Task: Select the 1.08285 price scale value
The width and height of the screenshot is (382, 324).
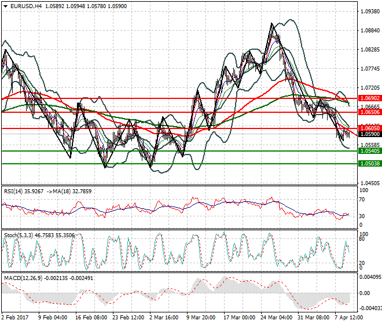Action: [370, 50]
